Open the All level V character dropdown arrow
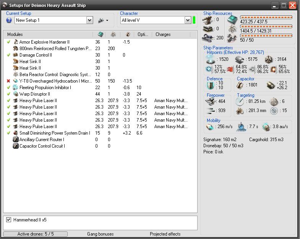This screenshot has height=239, width=300. (188, 20)
